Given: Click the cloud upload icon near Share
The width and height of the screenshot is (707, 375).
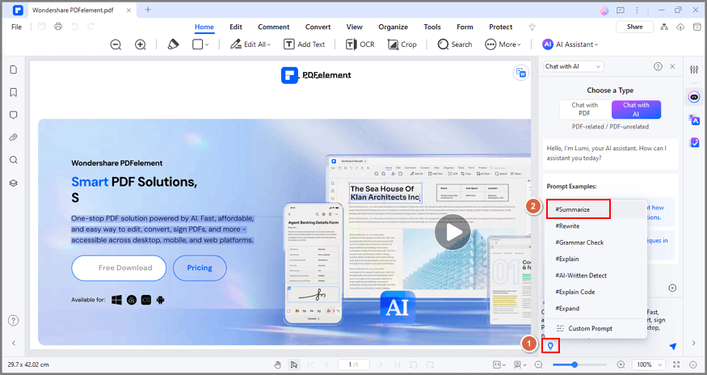Looking at the screenshot, I should [x=680, y=27].
